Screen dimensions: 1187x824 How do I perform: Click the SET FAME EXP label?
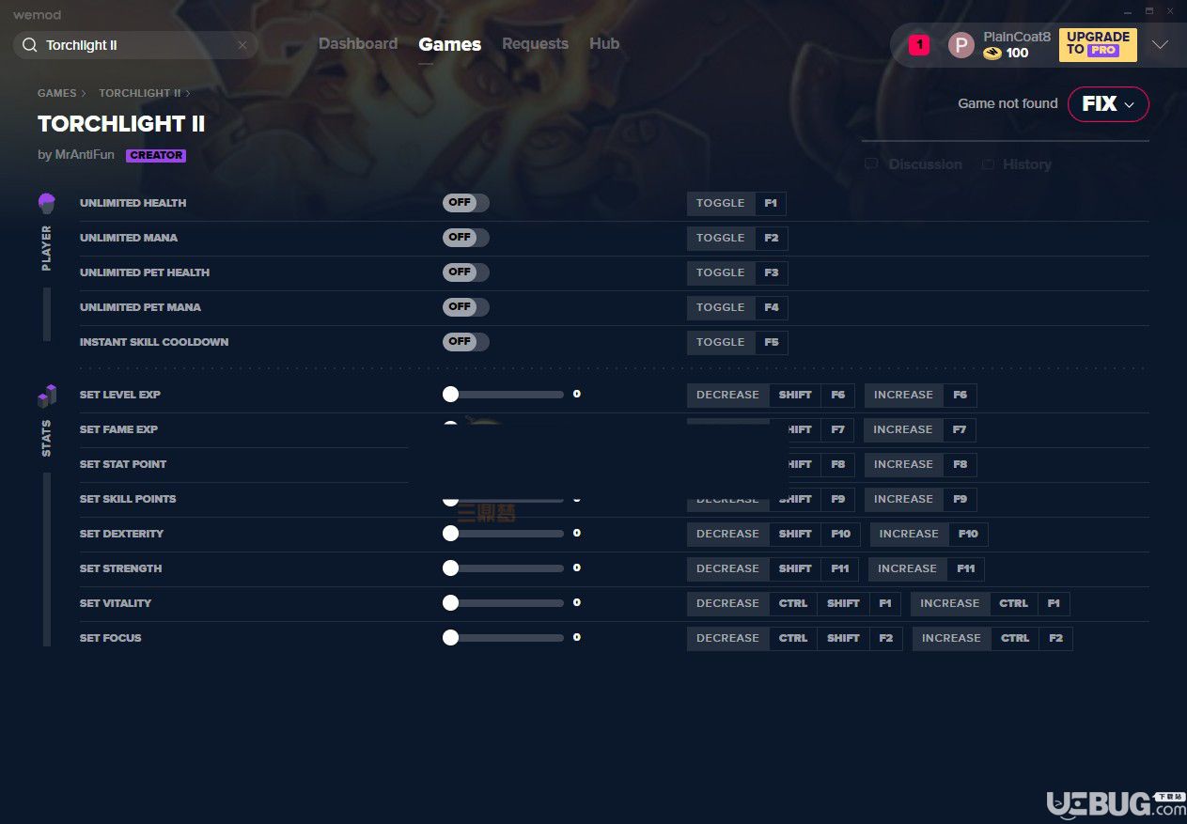point(118,429)
